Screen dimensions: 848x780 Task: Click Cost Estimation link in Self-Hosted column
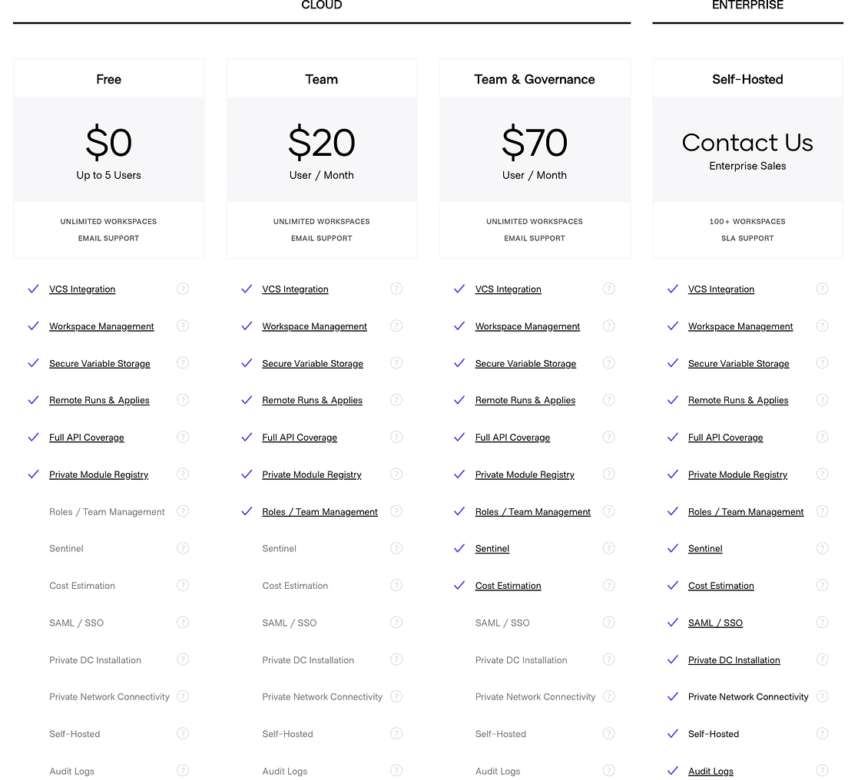click(x=720, y=586)
